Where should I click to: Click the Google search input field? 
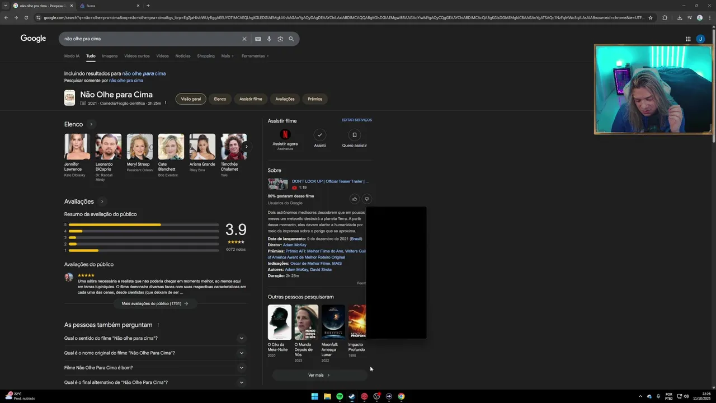(x=151, y=39)
